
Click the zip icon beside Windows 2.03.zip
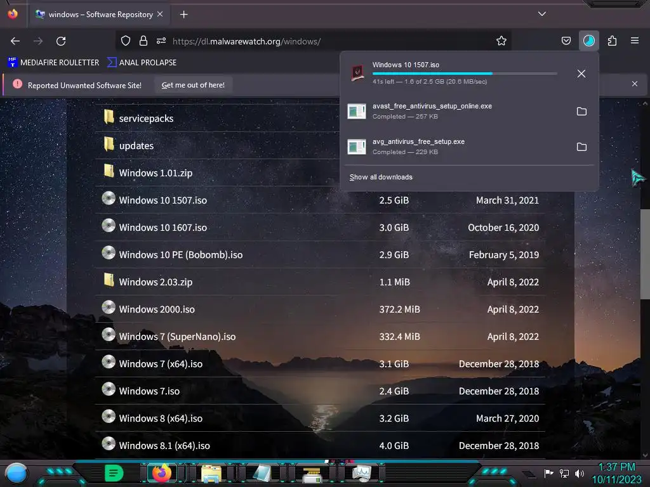[109, 280]
